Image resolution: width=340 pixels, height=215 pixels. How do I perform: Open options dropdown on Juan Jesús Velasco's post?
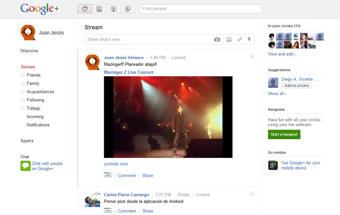click(252, 57)
